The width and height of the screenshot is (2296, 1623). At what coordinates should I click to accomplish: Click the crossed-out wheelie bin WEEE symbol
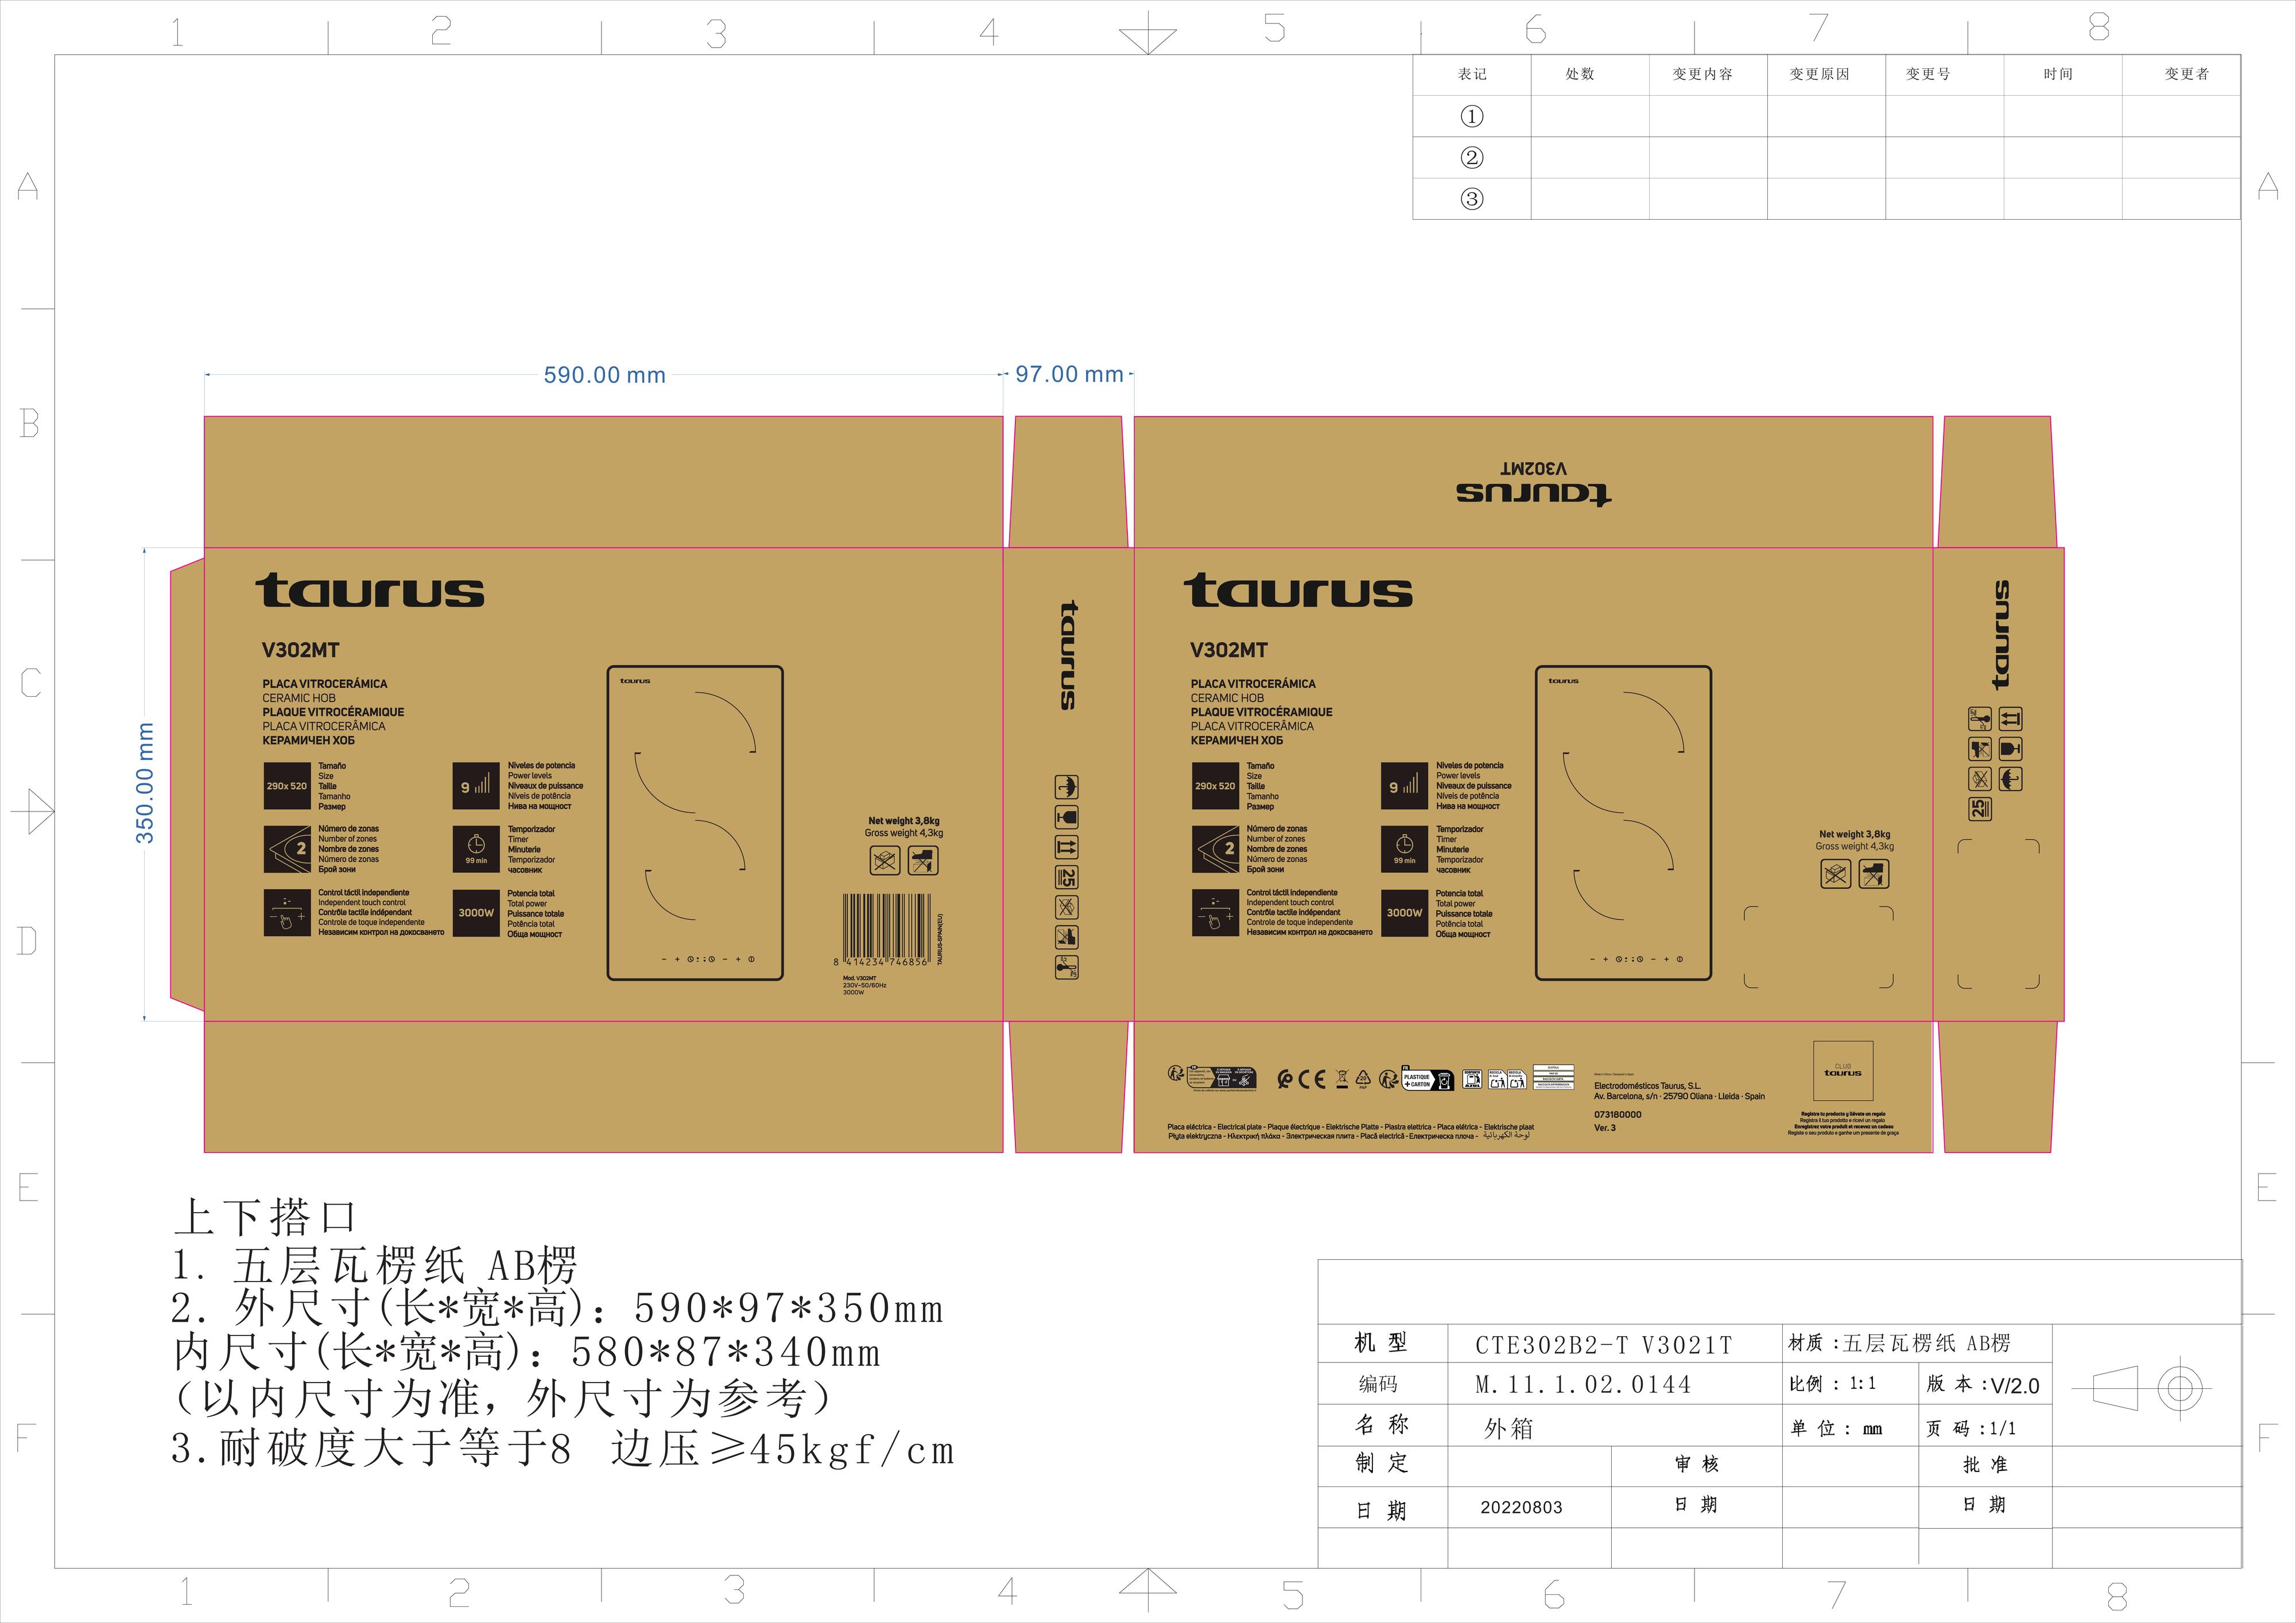click(1342, 1078)
